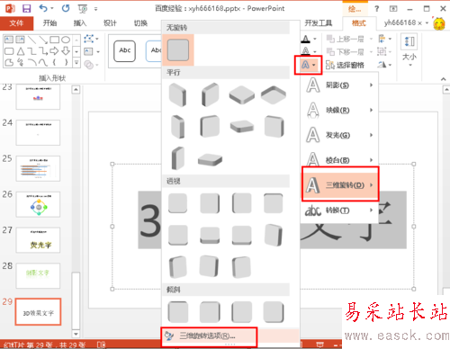Click the Text Effects glowing A icon
The width and height of the screenshot is (450, 349).
click(305, 65)
